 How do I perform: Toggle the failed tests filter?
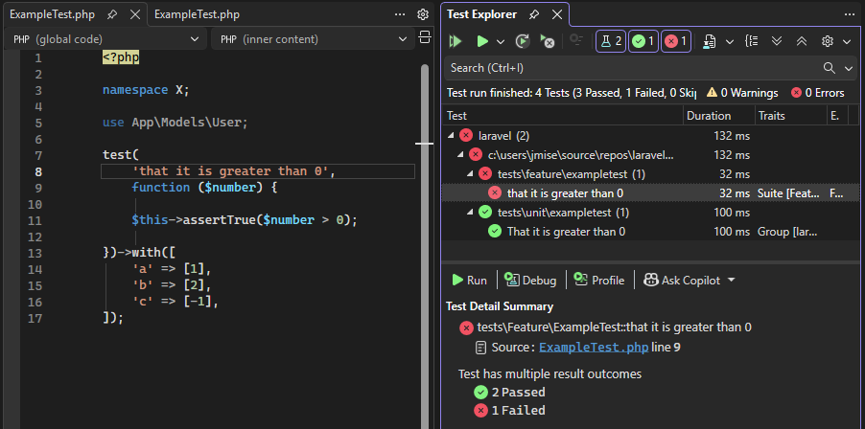coord(675,41)
